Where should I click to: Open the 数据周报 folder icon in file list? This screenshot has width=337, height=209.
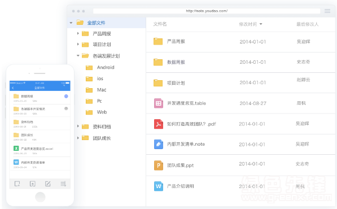tap(158, 62)
